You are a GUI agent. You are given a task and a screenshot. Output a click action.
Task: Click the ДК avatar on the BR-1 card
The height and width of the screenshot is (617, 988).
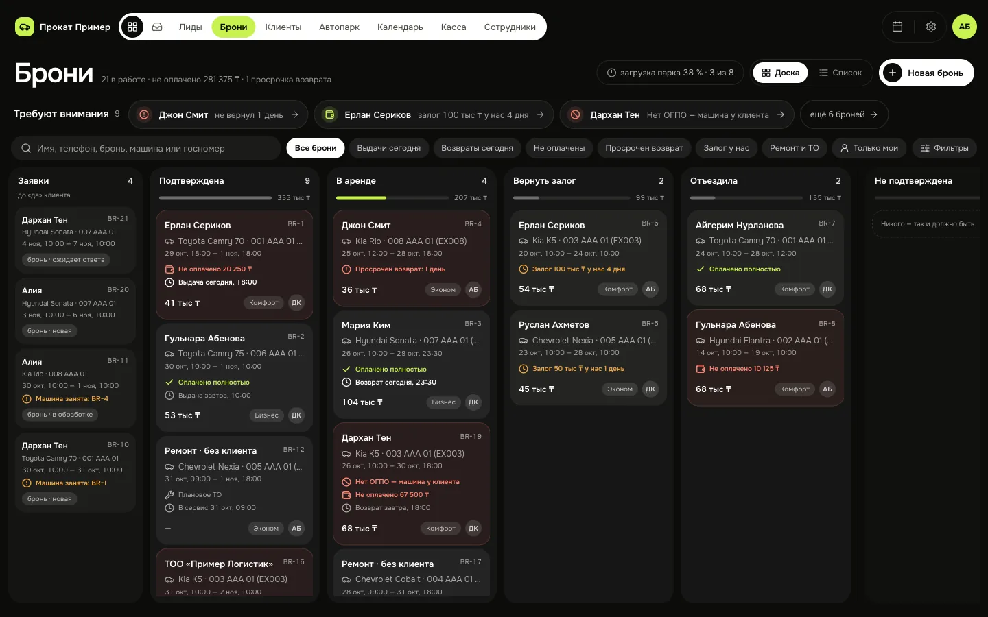(296, 302)
